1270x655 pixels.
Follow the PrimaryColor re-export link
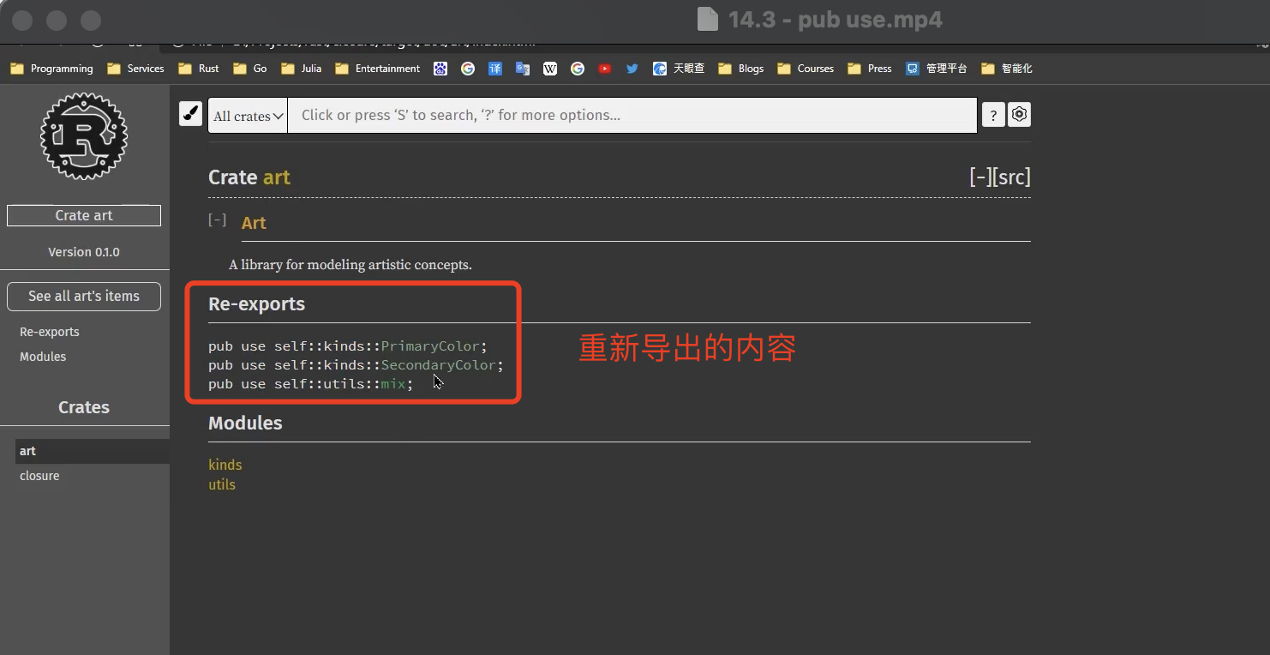[430, 346]
